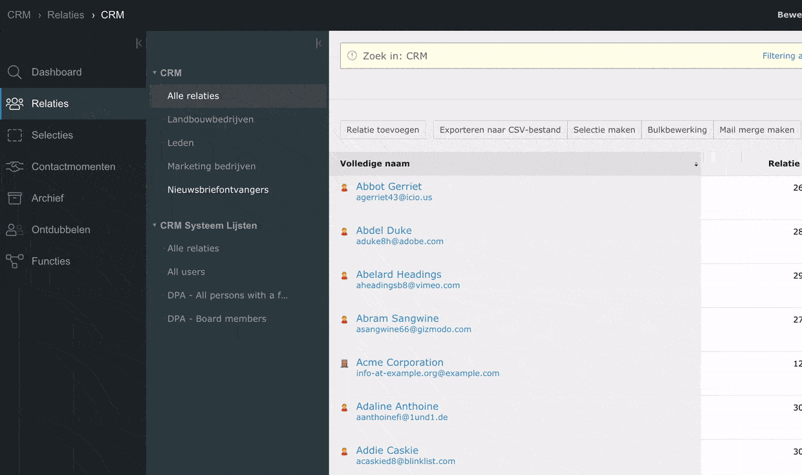Select the Landbouwbedrijven list

(x=210, y=120)
